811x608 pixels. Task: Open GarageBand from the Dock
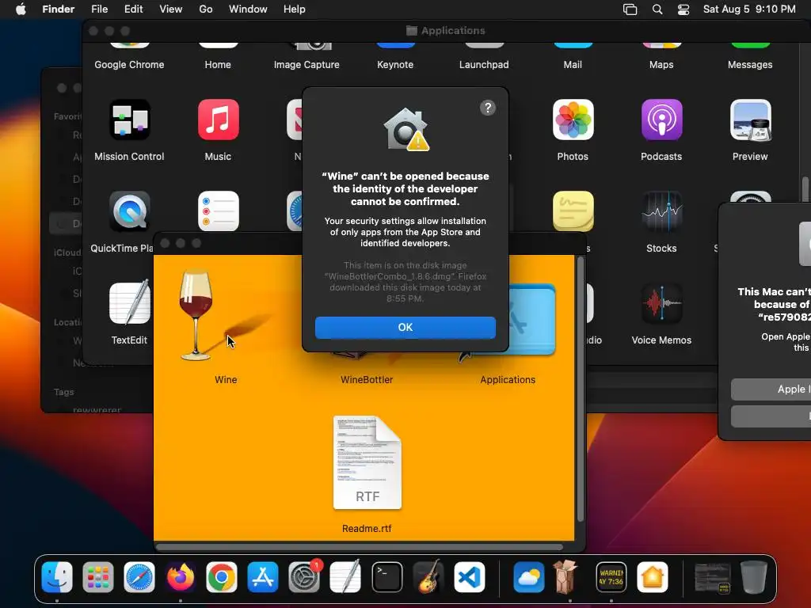tap(428, 577)
